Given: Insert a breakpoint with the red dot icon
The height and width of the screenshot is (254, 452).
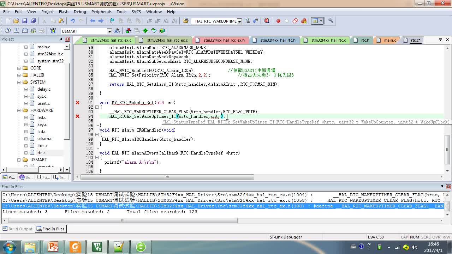Looking at the screenshot, I should [x=278, y=21].
